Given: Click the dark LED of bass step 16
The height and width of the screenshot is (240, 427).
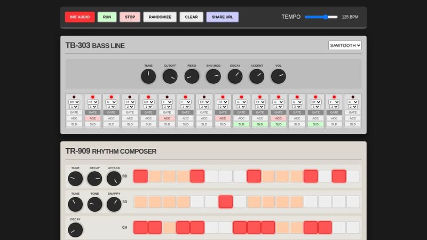Looking at the screenshot, I should tap(353, 97).
